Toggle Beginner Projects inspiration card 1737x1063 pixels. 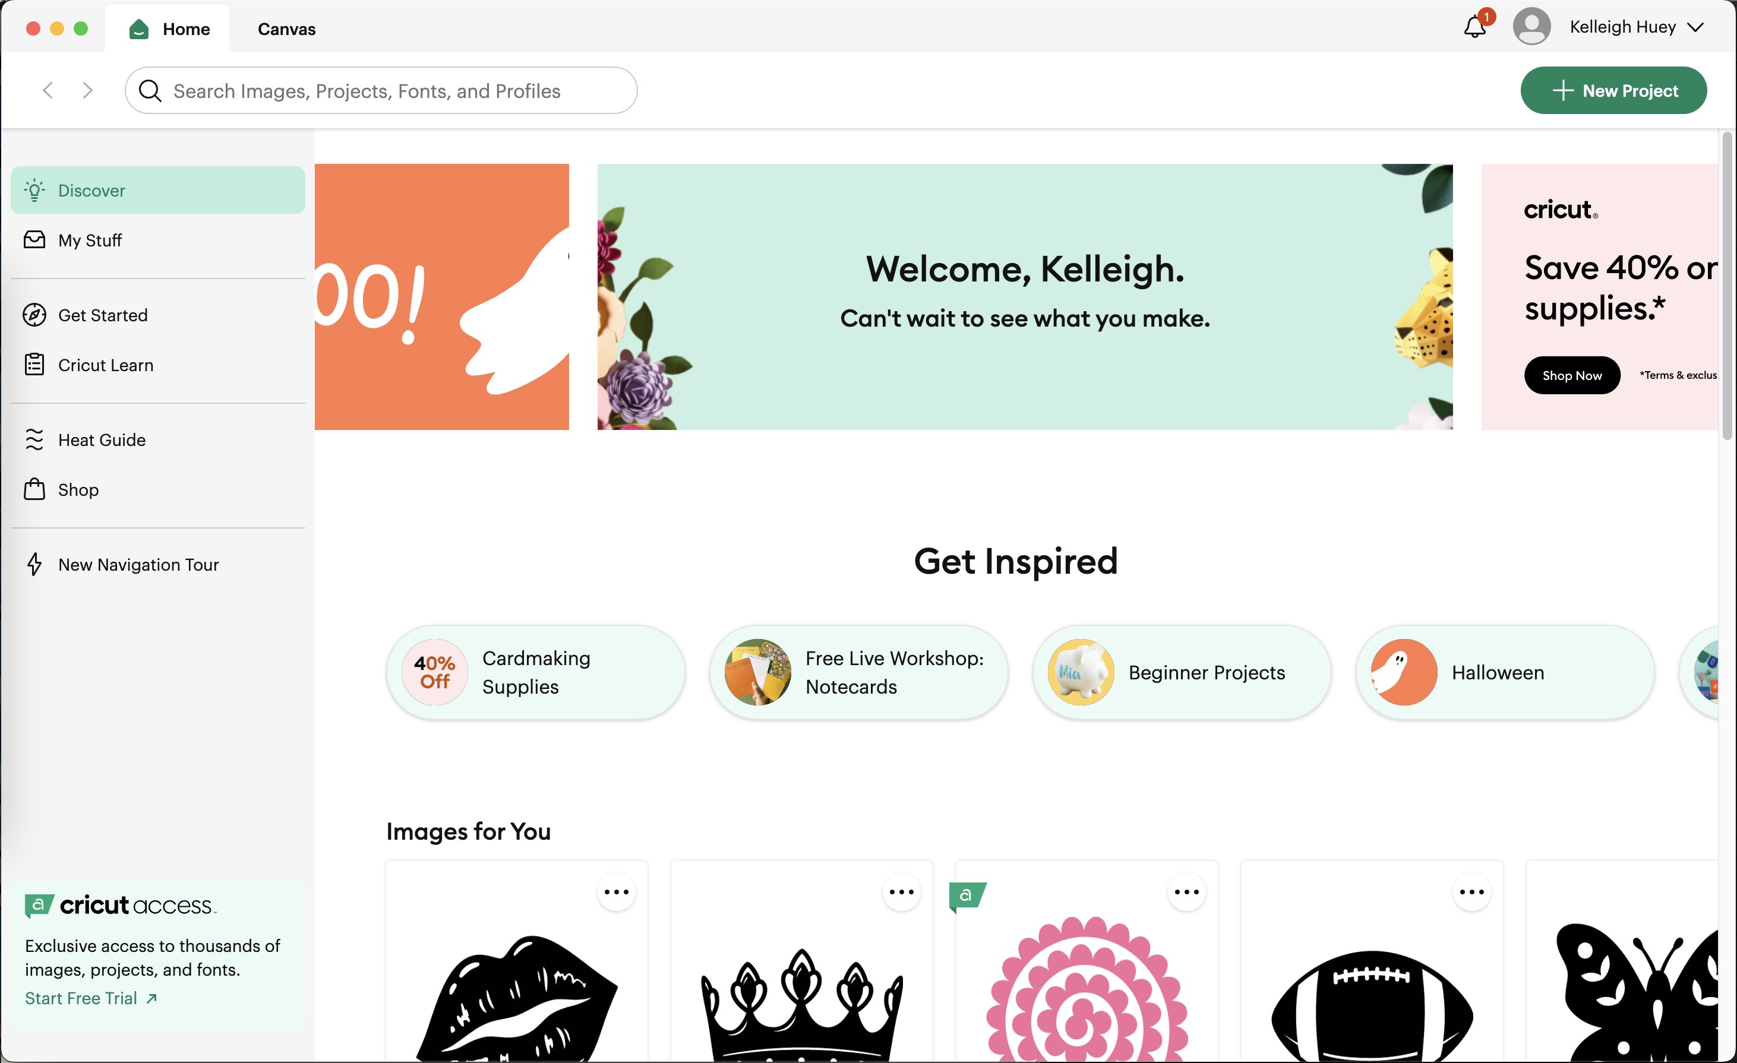(x=1179, y=671)
